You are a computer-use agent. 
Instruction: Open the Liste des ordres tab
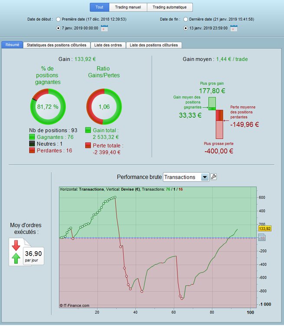(108, 45)
